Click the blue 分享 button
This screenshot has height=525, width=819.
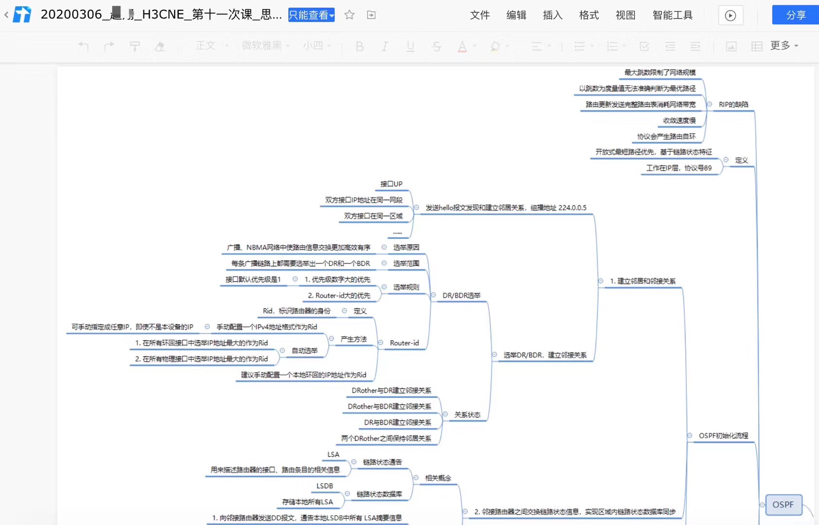796,15
